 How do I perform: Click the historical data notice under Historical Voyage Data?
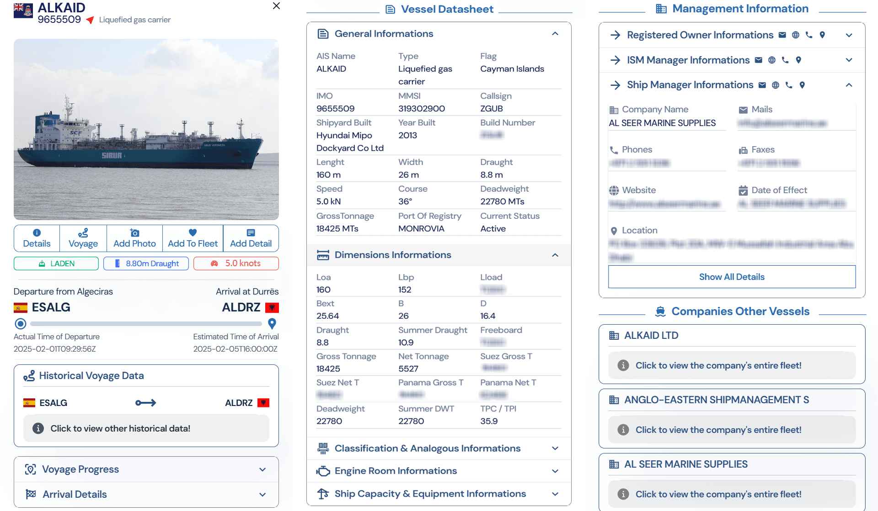(x=145, y=428)
